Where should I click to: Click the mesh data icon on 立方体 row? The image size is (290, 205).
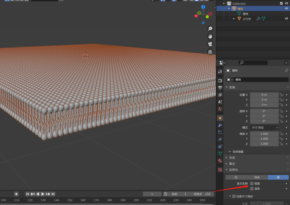(x=264, y=19)
